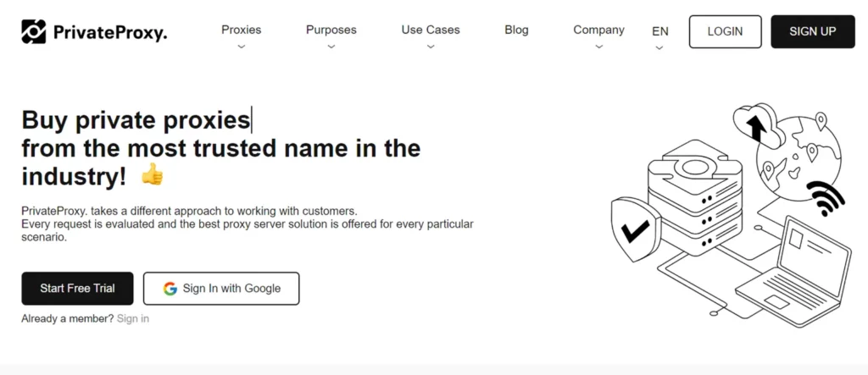
Task: Expand the Proxies dropdown chevron
Action: 242,47
